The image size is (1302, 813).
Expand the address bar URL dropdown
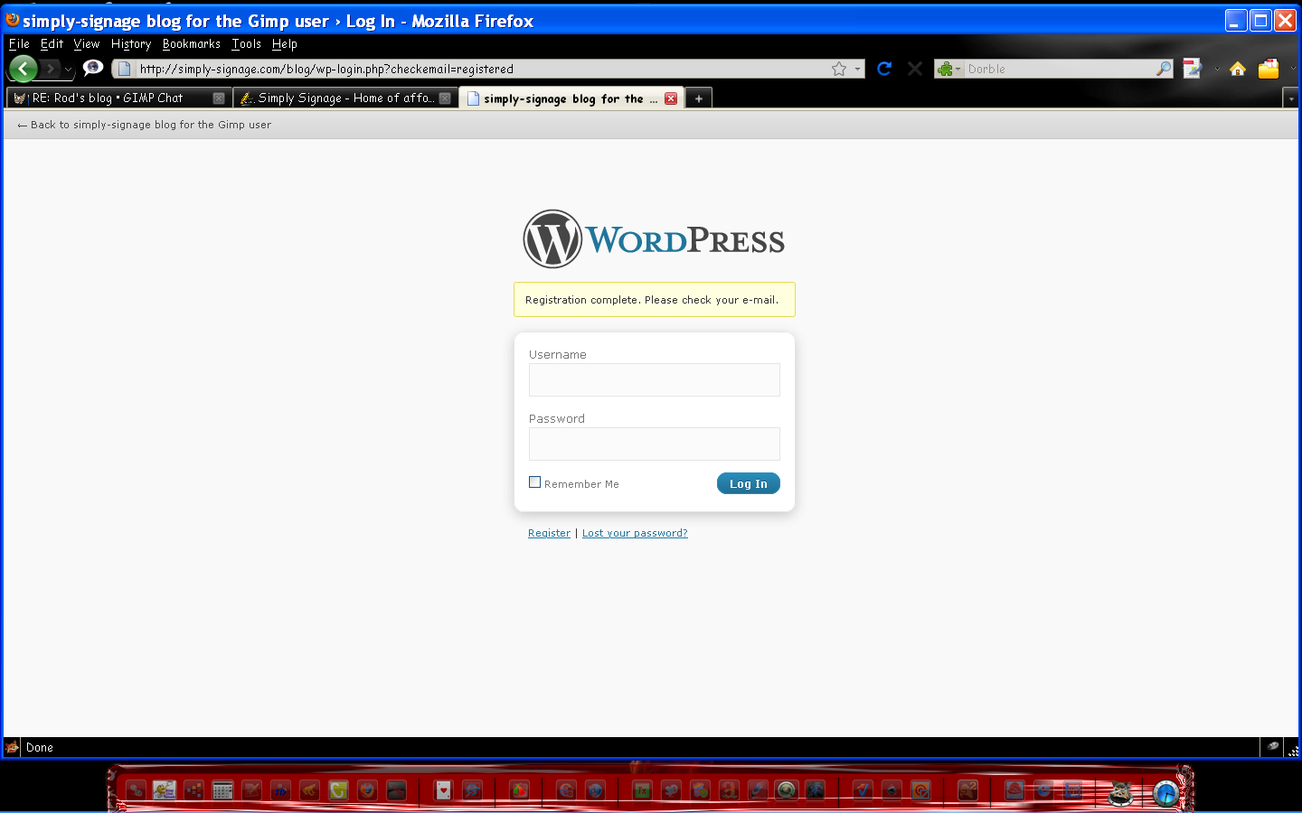(x=857, y=69)
